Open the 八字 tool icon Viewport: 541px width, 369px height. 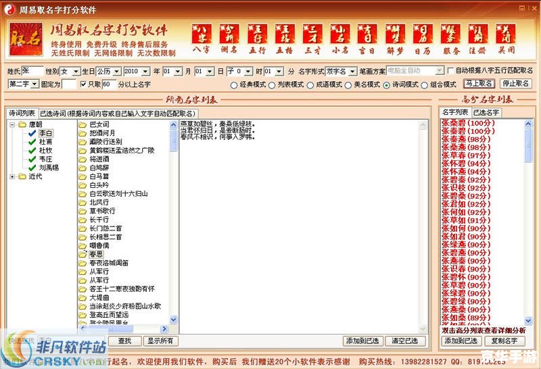pyautogui.click(x=202, y=39)
